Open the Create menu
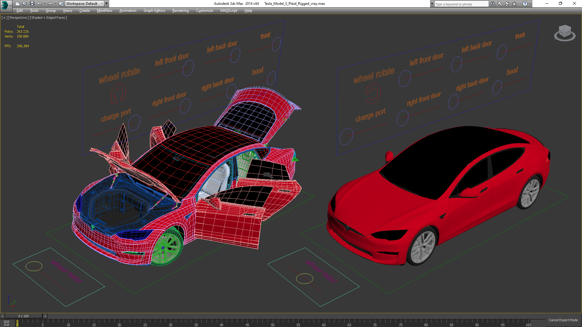 click(85, 11)
